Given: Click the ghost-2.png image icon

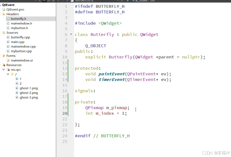Looking at the screenshot, I should (17, 93).
